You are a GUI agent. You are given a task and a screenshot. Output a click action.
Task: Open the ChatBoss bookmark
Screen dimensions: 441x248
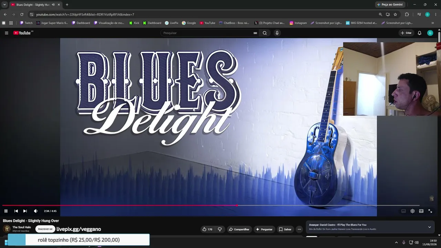point(234,23)
